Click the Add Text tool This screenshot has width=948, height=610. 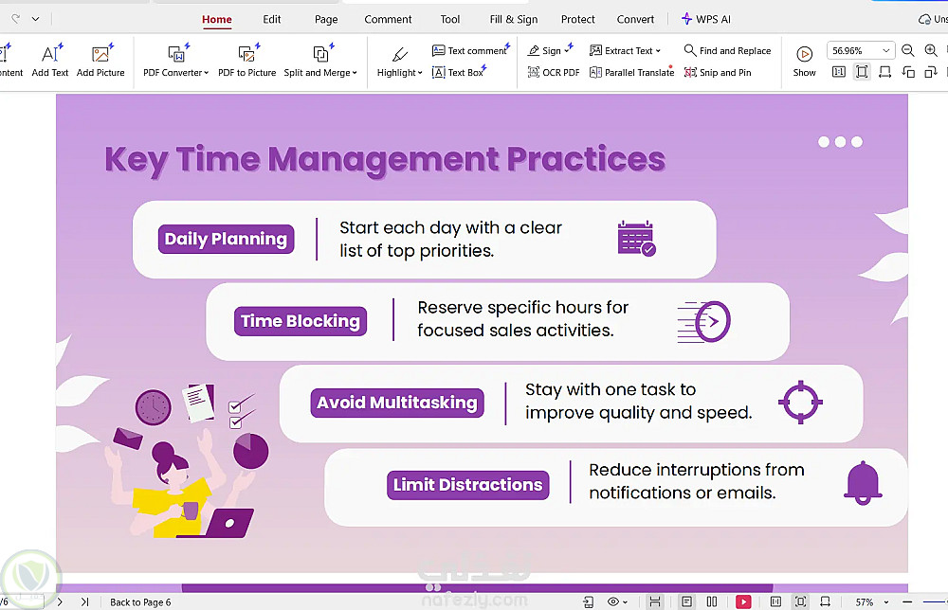click(x=50, y=61)
